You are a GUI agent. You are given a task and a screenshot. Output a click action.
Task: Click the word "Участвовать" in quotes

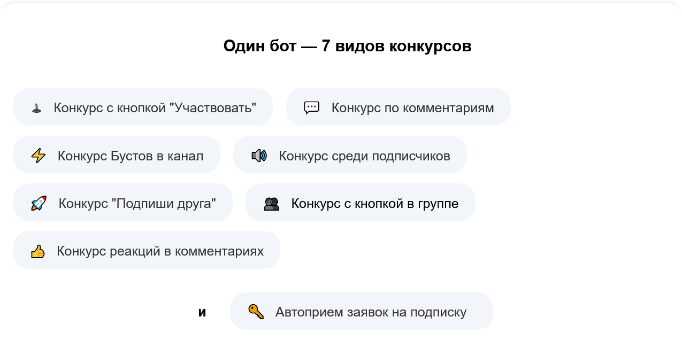(212, 106)
